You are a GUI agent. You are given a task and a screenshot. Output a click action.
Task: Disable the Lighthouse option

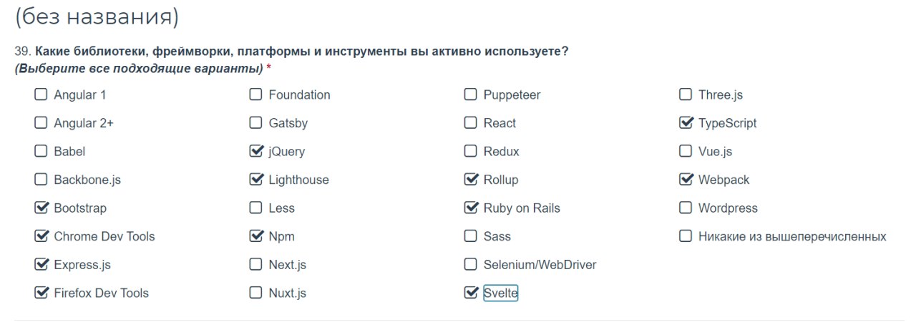tap(256, 180)
